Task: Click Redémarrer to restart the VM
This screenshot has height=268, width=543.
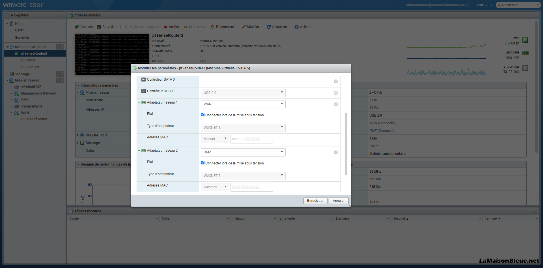Action: (222, 27)
